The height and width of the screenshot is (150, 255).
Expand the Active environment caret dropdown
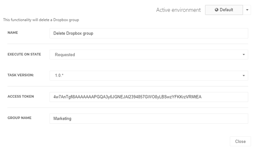coord(247,10)
